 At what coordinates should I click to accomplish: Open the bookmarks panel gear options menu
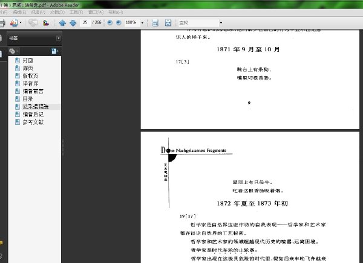click(x=13, y=51)
